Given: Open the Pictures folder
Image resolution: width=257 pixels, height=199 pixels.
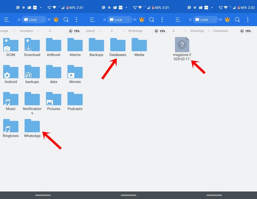Looking at the screenshot, I should 53,99.
